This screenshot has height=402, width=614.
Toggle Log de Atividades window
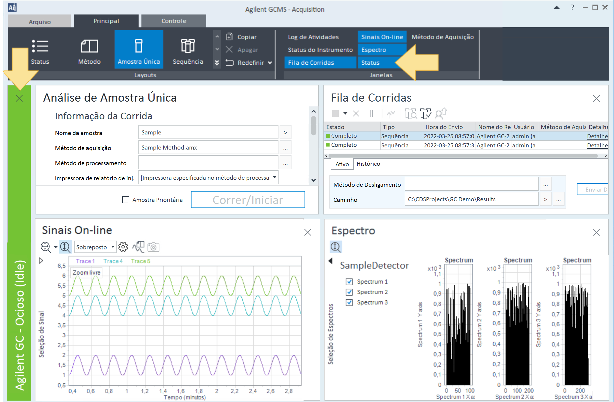pyautogui.click(x=313, y=37)
